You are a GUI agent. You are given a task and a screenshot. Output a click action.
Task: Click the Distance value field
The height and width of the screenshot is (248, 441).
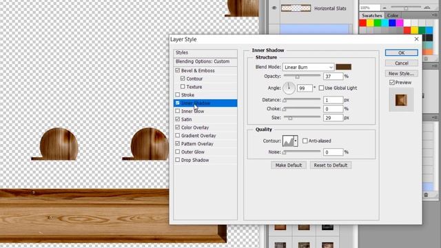coord(334,100)
